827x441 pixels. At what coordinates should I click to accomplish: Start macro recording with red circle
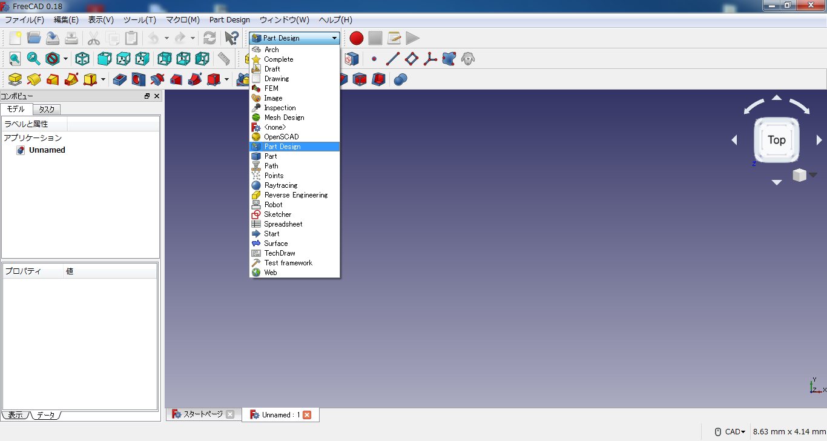357,38
